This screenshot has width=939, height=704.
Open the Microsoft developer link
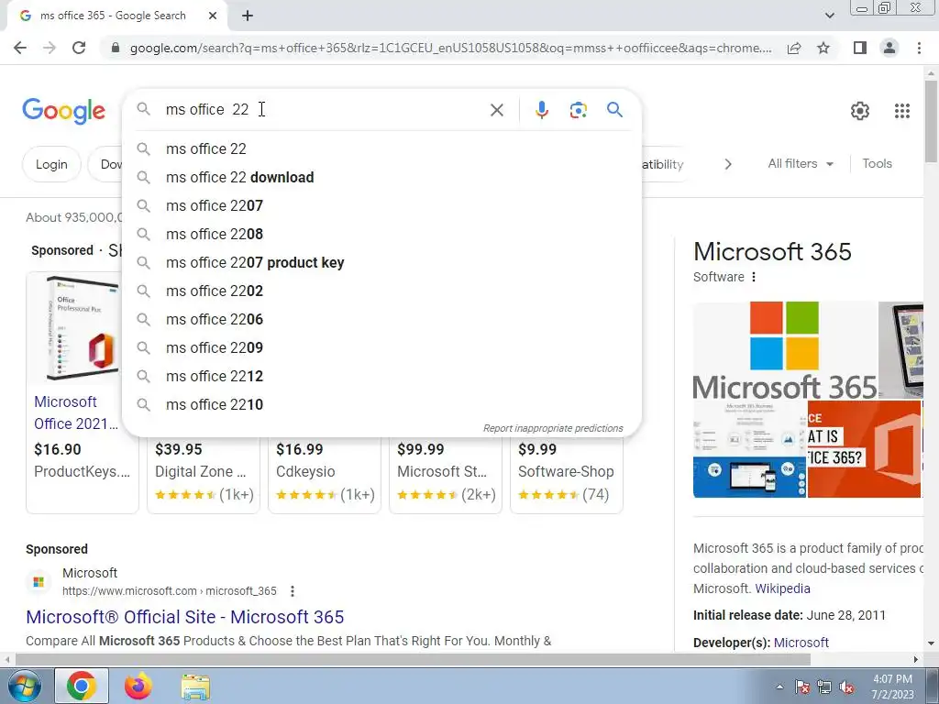(801, 643)
